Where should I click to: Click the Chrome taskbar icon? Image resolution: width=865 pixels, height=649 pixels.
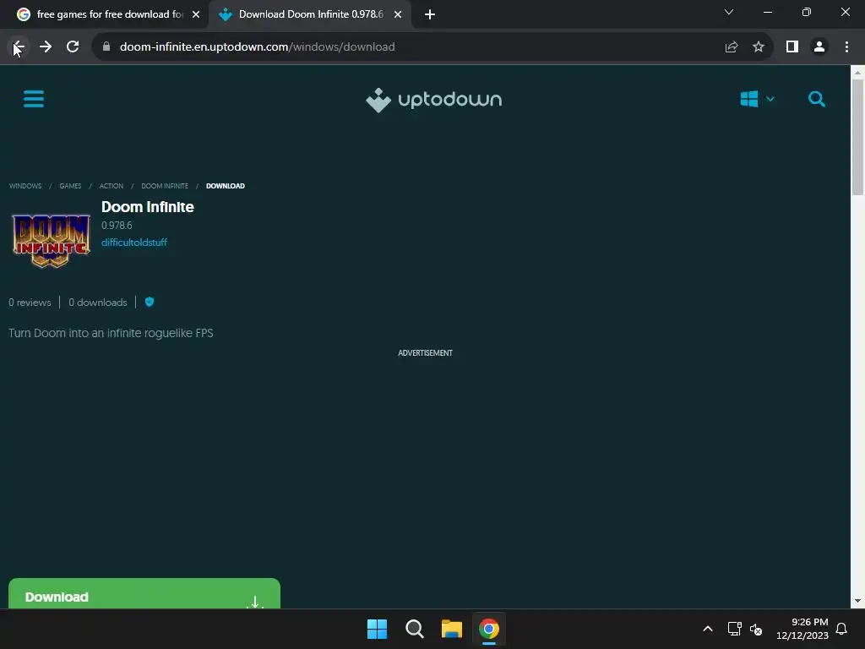click(x=489, y=629)
